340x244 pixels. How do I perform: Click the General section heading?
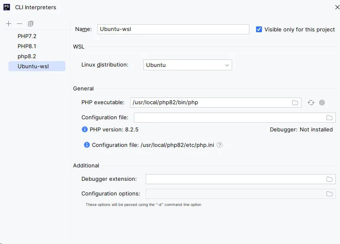[x=83, y=88]
